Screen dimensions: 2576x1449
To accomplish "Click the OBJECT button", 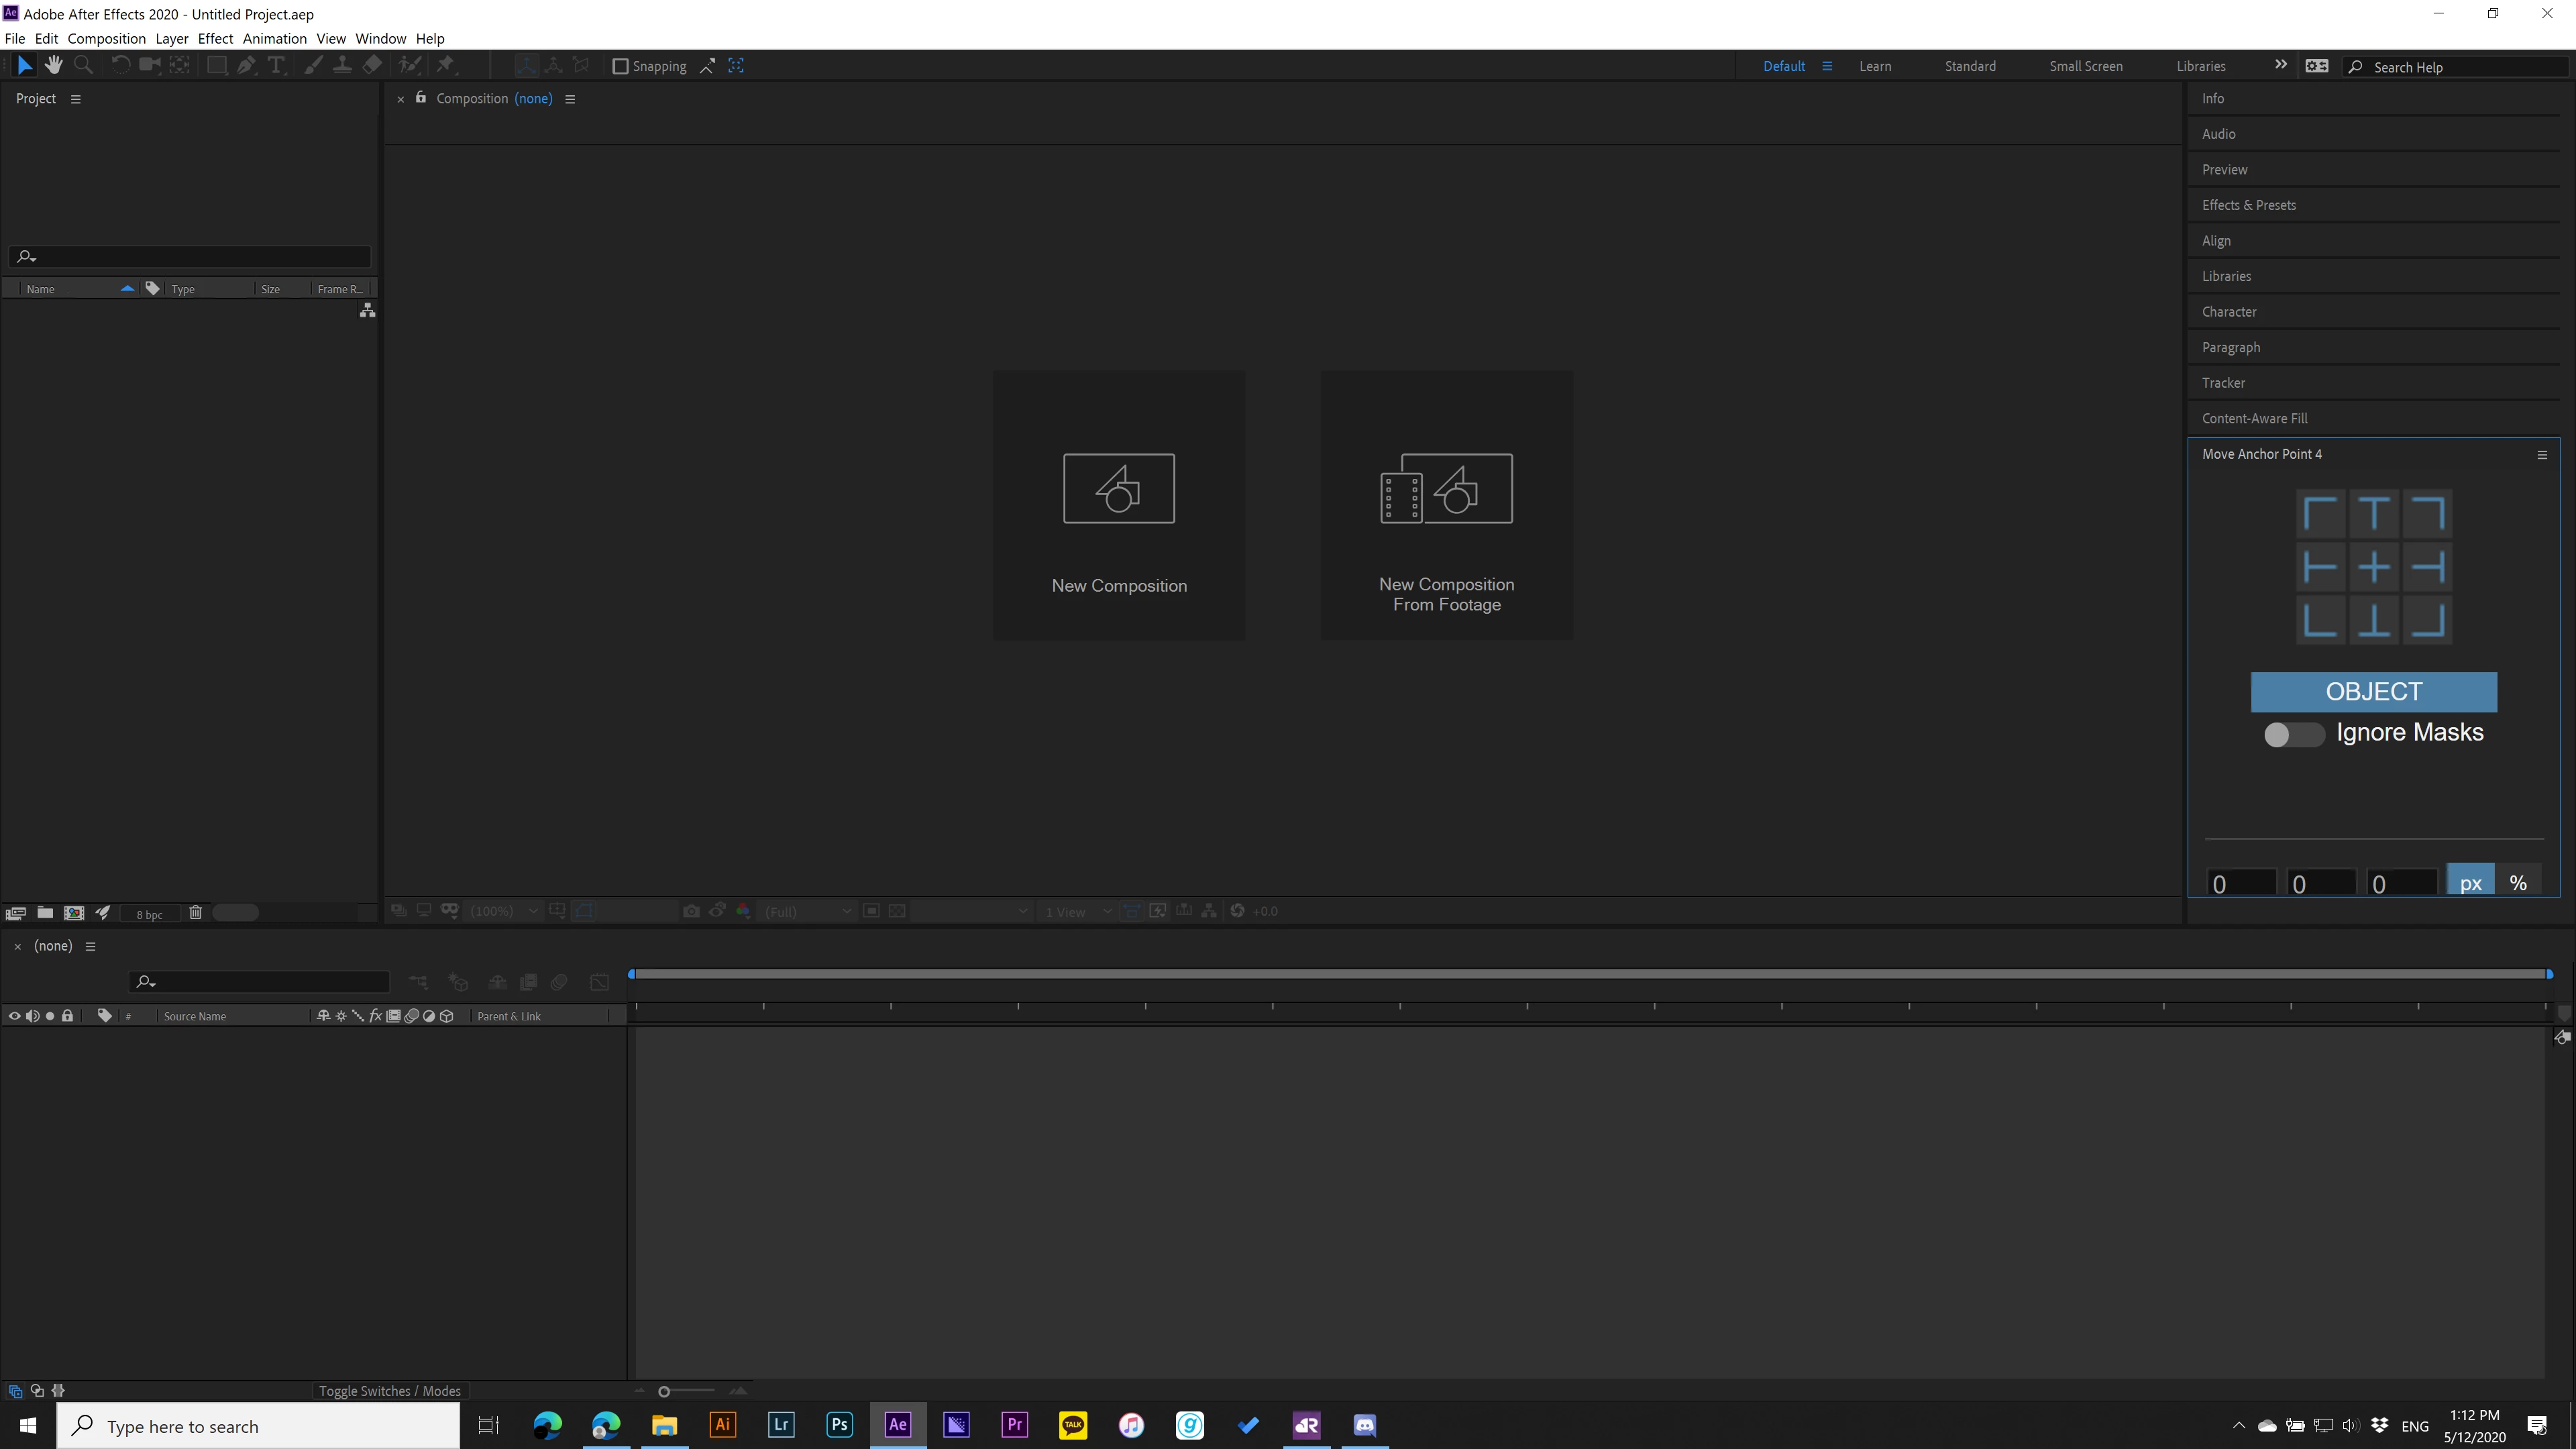I will (2373, 692).
